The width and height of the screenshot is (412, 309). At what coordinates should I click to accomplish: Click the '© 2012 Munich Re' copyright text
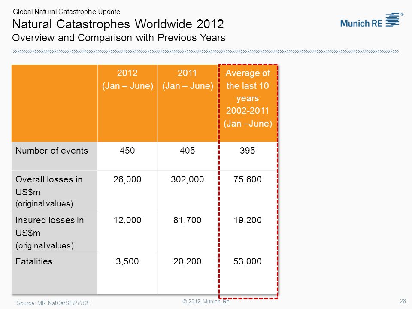pyautogui.click(x=206, y=301)
